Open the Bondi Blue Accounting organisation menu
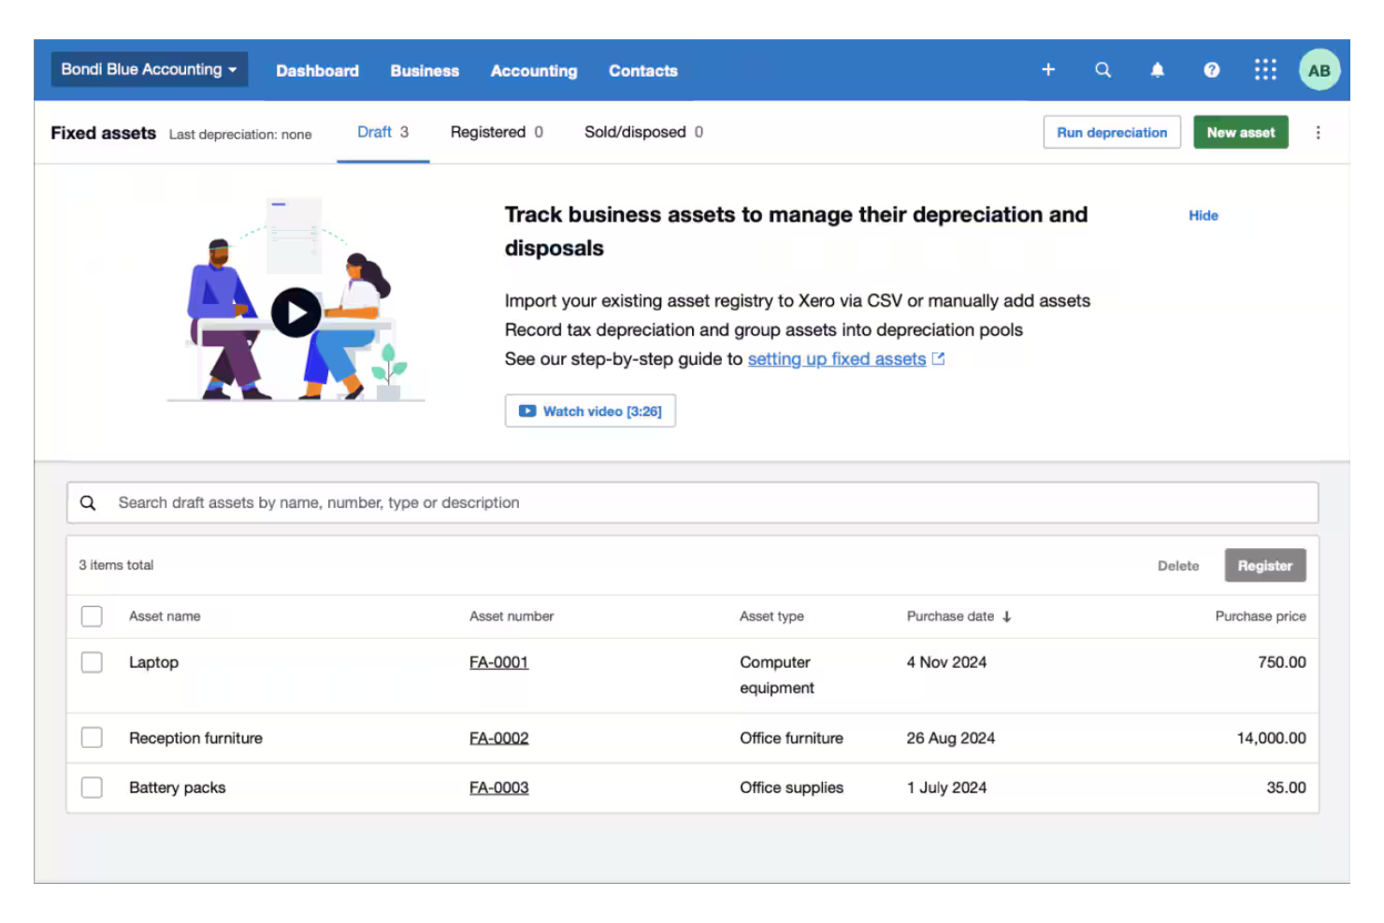The width and height of the screenshot is (1384, 923). click(x=148, y=69)
